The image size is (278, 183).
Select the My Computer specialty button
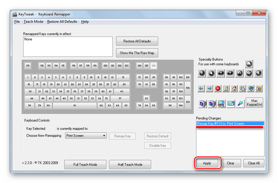tap(221, 103)
